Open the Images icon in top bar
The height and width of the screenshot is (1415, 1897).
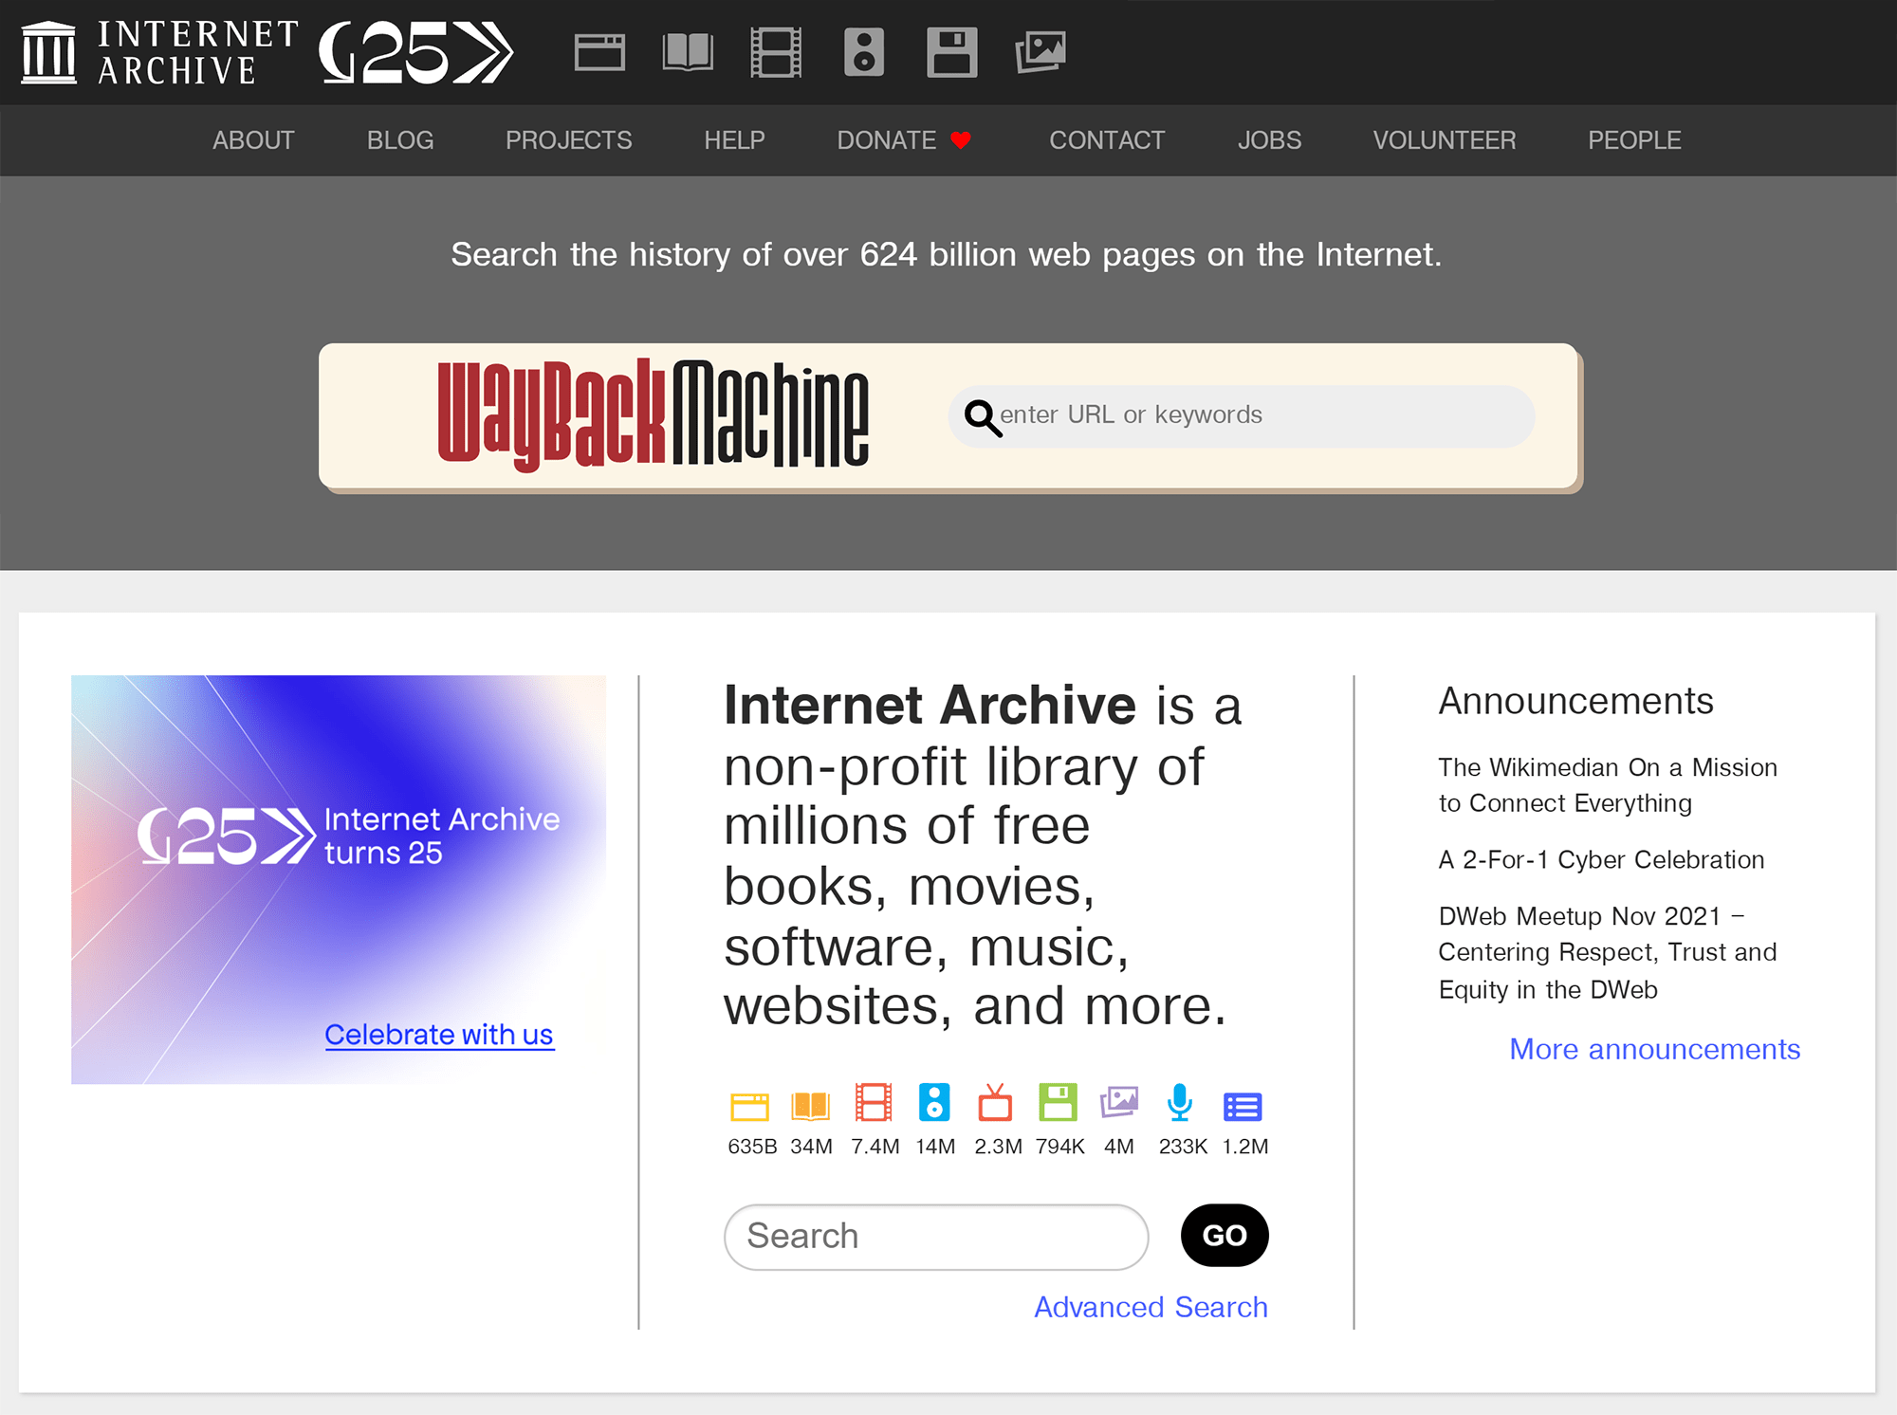click(1041, 52)
